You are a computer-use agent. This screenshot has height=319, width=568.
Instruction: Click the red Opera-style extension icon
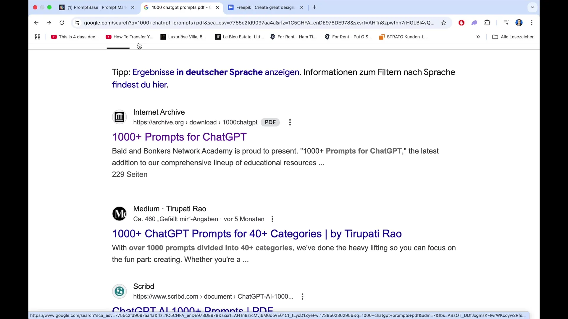point(461,23)
